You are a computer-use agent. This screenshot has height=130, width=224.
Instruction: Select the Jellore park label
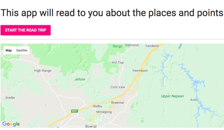click(80, 79)
